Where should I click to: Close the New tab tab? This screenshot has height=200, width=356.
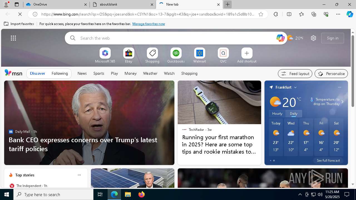(x=218, y=4)
